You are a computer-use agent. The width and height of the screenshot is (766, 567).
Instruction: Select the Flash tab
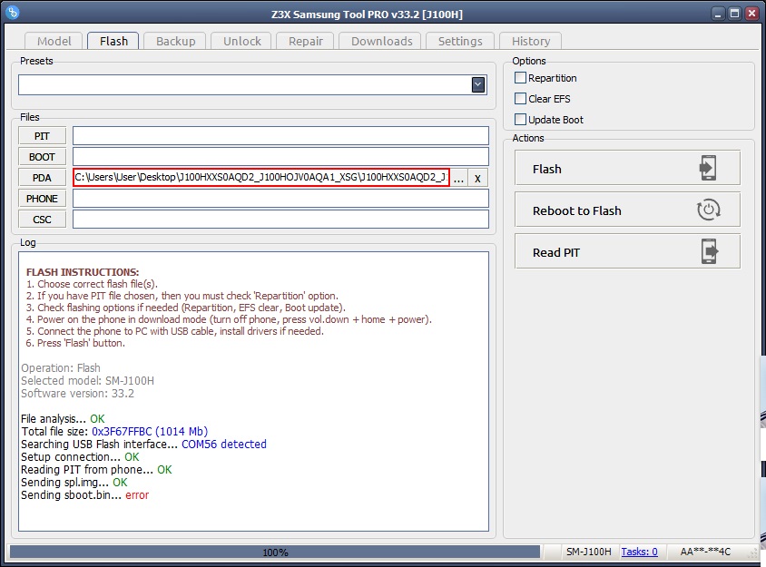coord(113,41)
